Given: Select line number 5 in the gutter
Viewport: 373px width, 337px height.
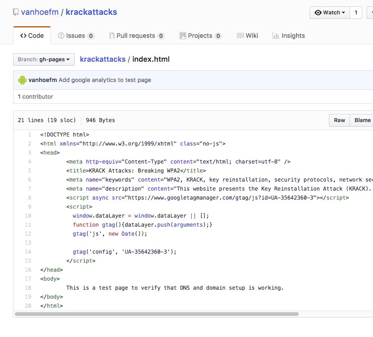Looking at the screenshot, I should click(x=30, y=170).
